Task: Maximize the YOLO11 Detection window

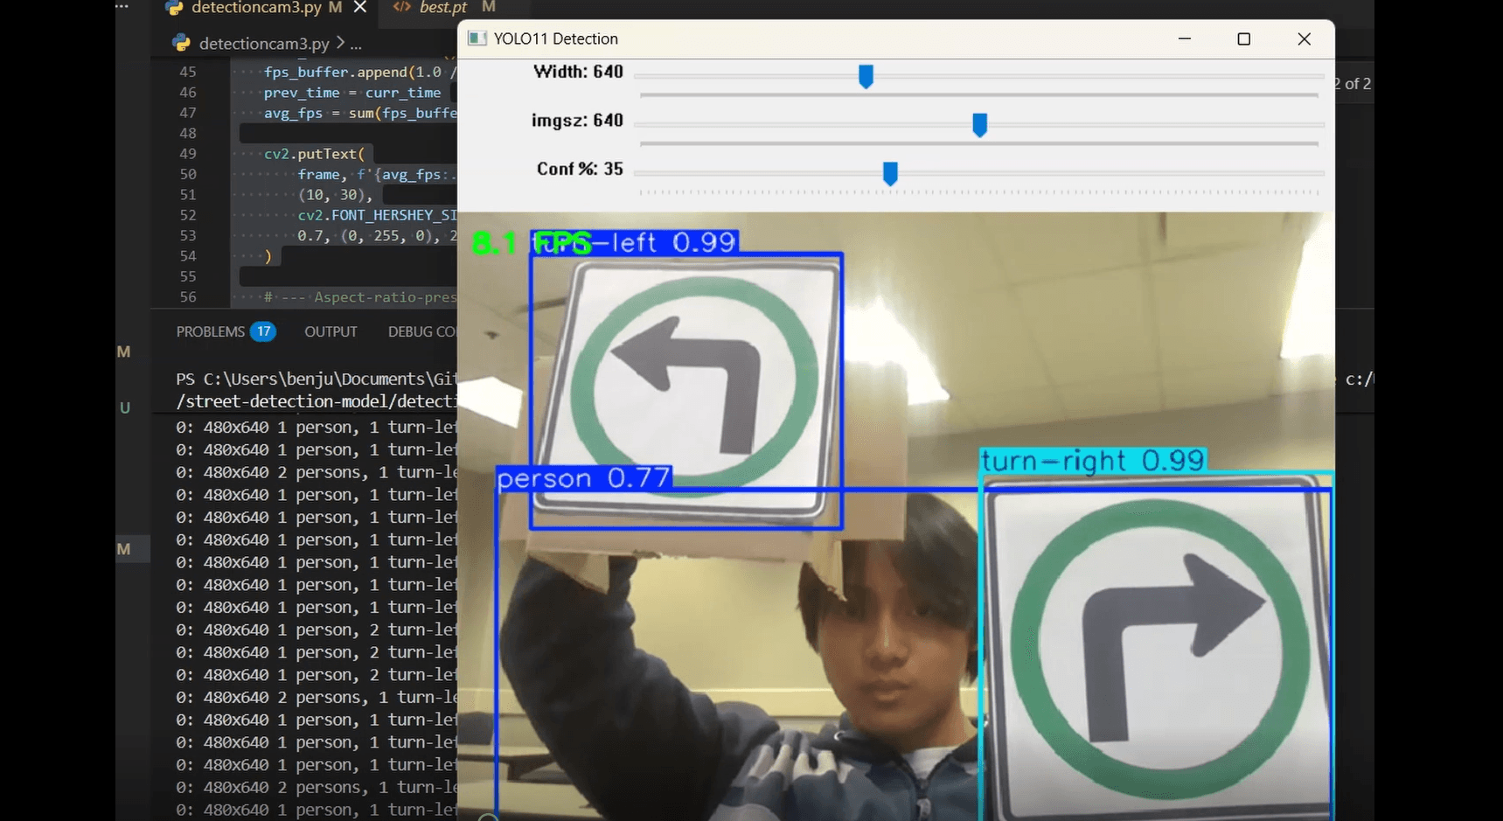Action: [1244, 38]
